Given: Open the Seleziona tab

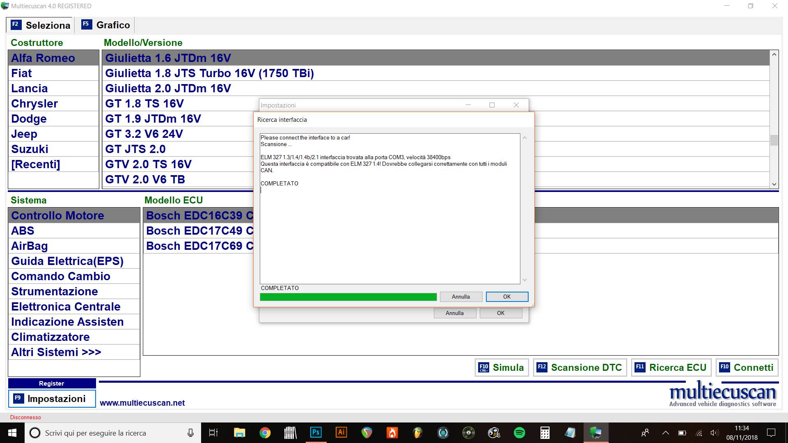Looking at the screenshot, I should [x=40, y=25].
